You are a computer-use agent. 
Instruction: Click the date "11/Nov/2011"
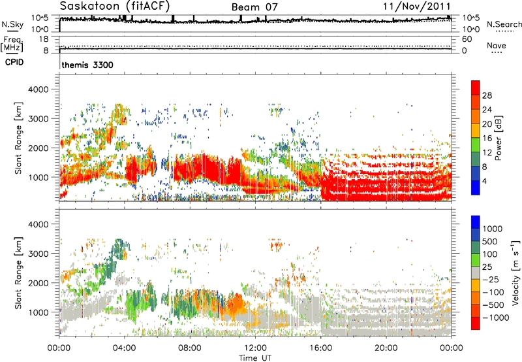pos(416,7)
